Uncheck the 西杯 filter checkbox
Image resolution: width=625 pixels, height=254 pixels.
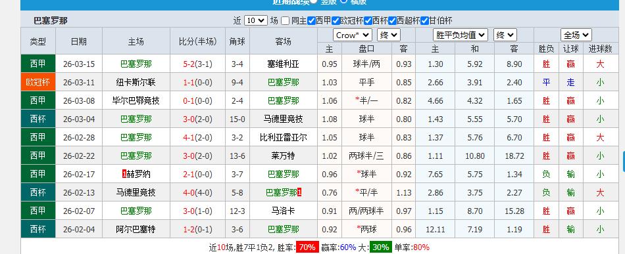pos(368,20)
